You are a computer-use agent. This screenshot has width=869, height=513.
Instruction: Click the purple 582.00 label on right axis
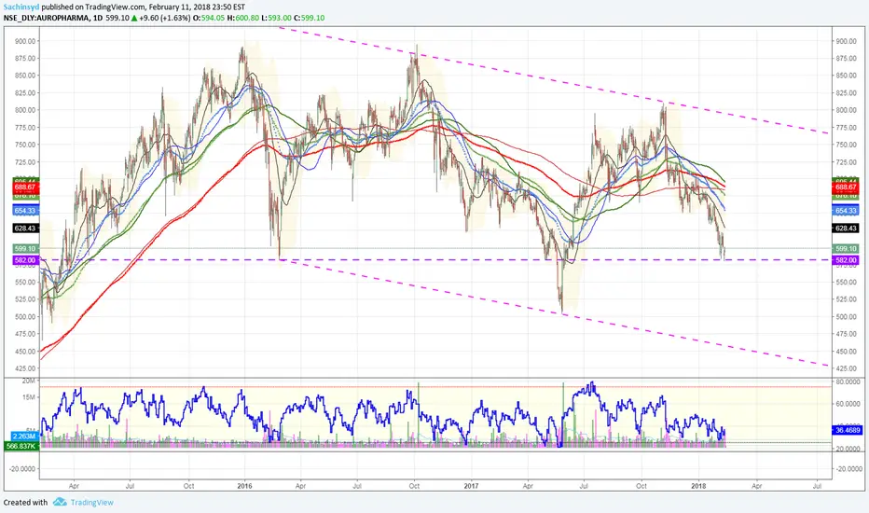coord(846,260)
